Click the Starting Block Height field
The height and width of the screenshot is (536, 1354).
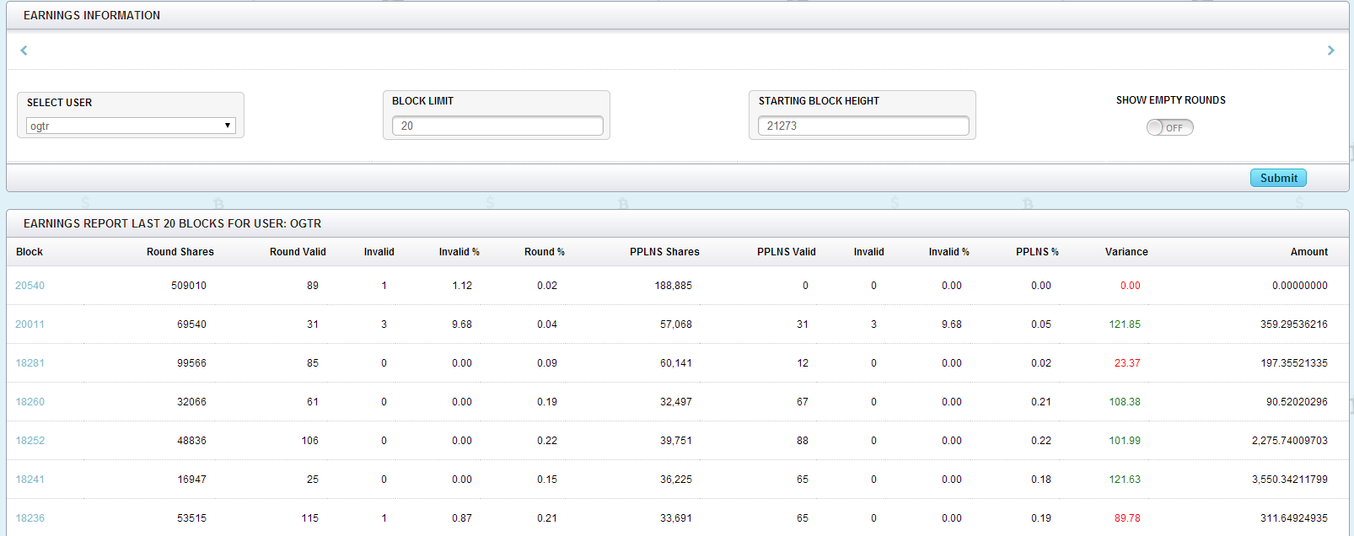(863, 126)
